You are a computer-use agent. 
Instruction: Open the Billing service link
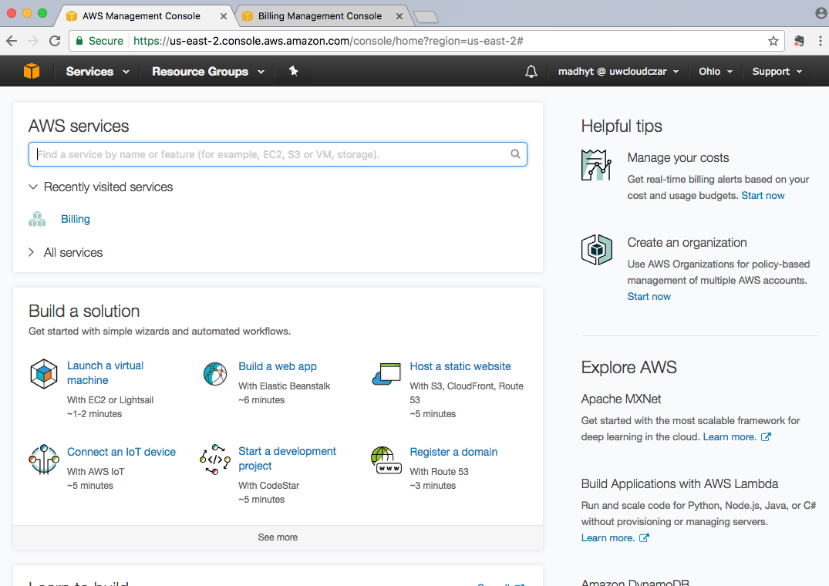[x=75, y=219]
